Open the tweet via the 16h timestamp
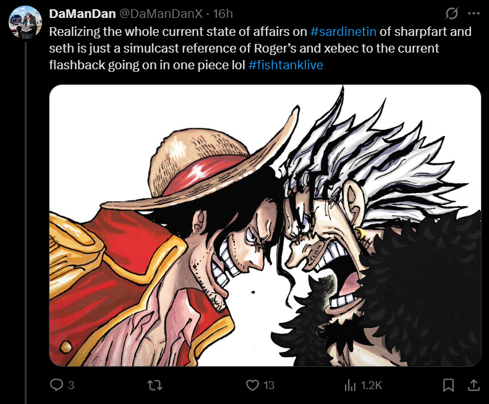The height and width of the screenshot is (404, 489). point(223,14)
